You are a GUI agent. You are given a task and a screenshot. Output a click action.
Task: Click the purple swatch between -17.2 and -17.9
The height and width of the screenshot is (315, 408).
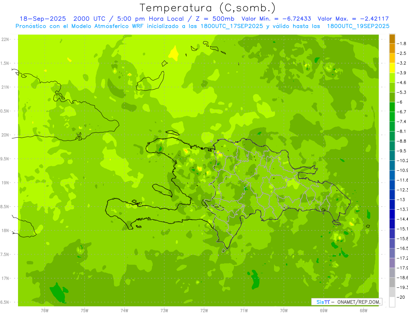click(392, 263)
